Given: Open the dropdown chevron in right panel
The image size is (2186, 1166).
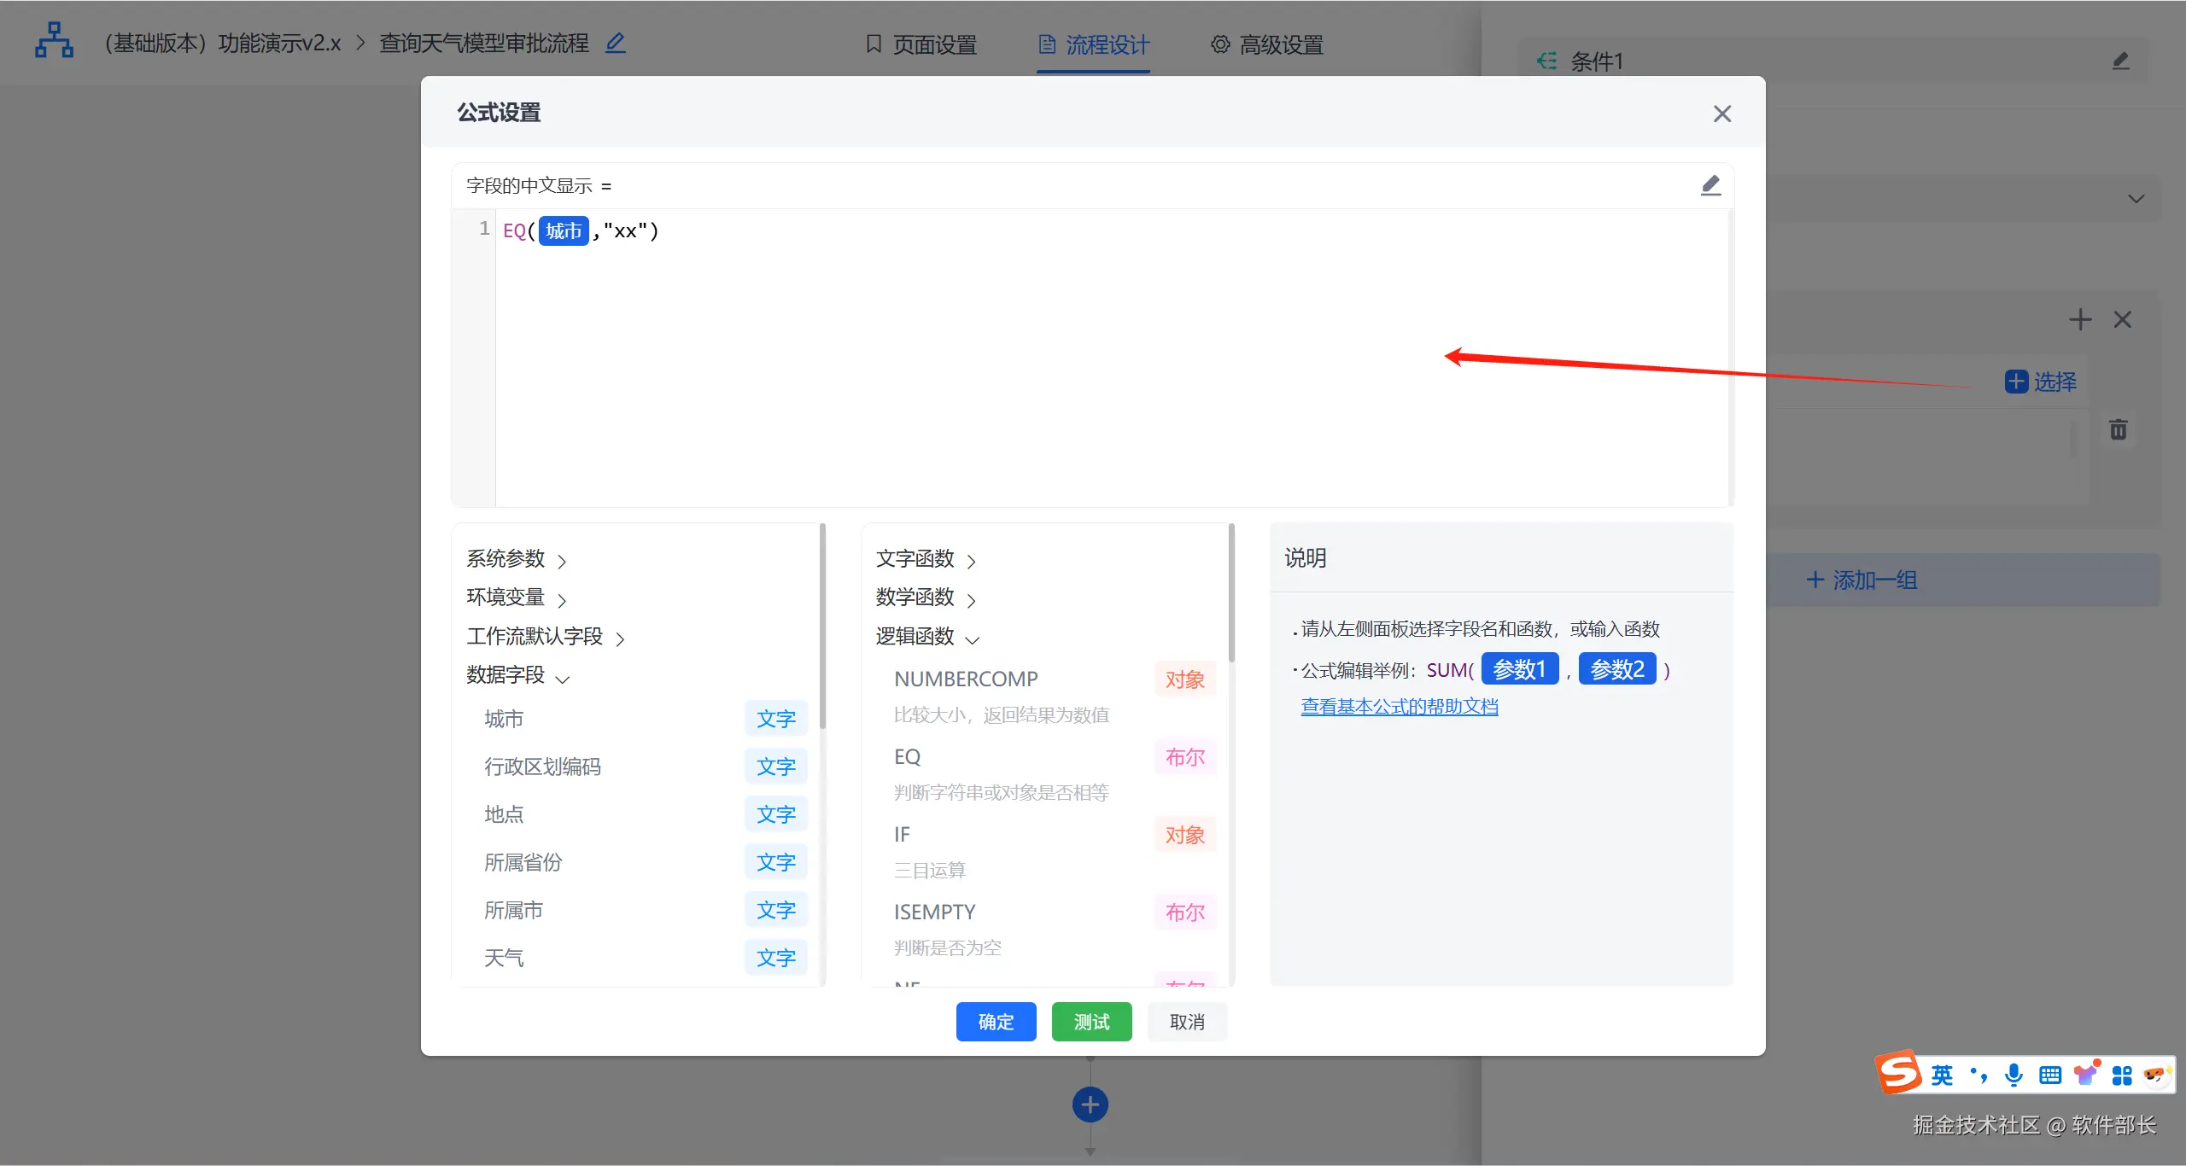Looking at the screenshot, I should pos(2136,199).
